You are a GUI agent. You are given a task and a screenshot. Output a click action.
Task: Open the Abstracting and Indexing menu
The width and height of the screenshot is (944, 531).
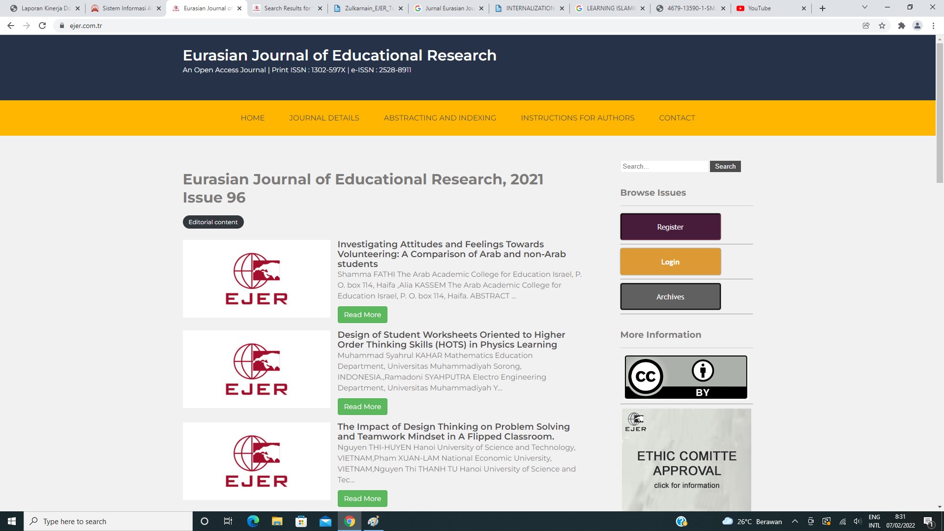click(x=440, y=118)
